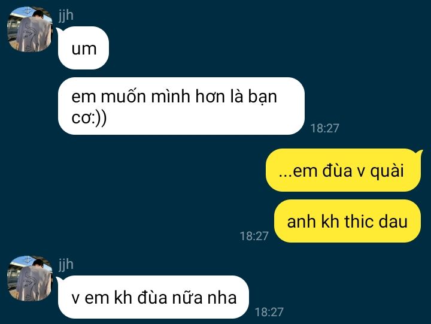Screen dimensions: 431x324
Task: Click the 18:27 timestamp beside 'v em kh đùa nữa nha'
Action: tap(269, 312)
